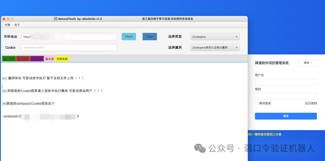Click the Check button

129,37
